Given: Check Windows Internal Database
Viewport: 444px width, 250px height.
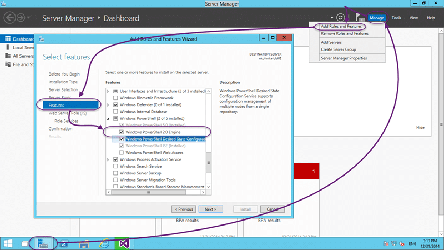Looking at the screenshot, I should pos(115,112).
